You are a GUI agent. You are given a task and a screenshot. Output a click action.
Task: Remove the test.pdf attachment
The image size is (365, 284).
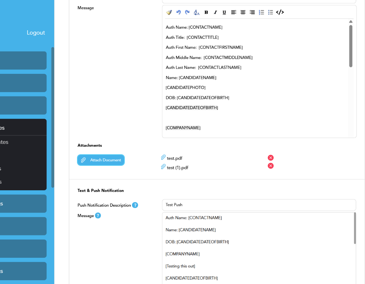(x=271, y=158)
